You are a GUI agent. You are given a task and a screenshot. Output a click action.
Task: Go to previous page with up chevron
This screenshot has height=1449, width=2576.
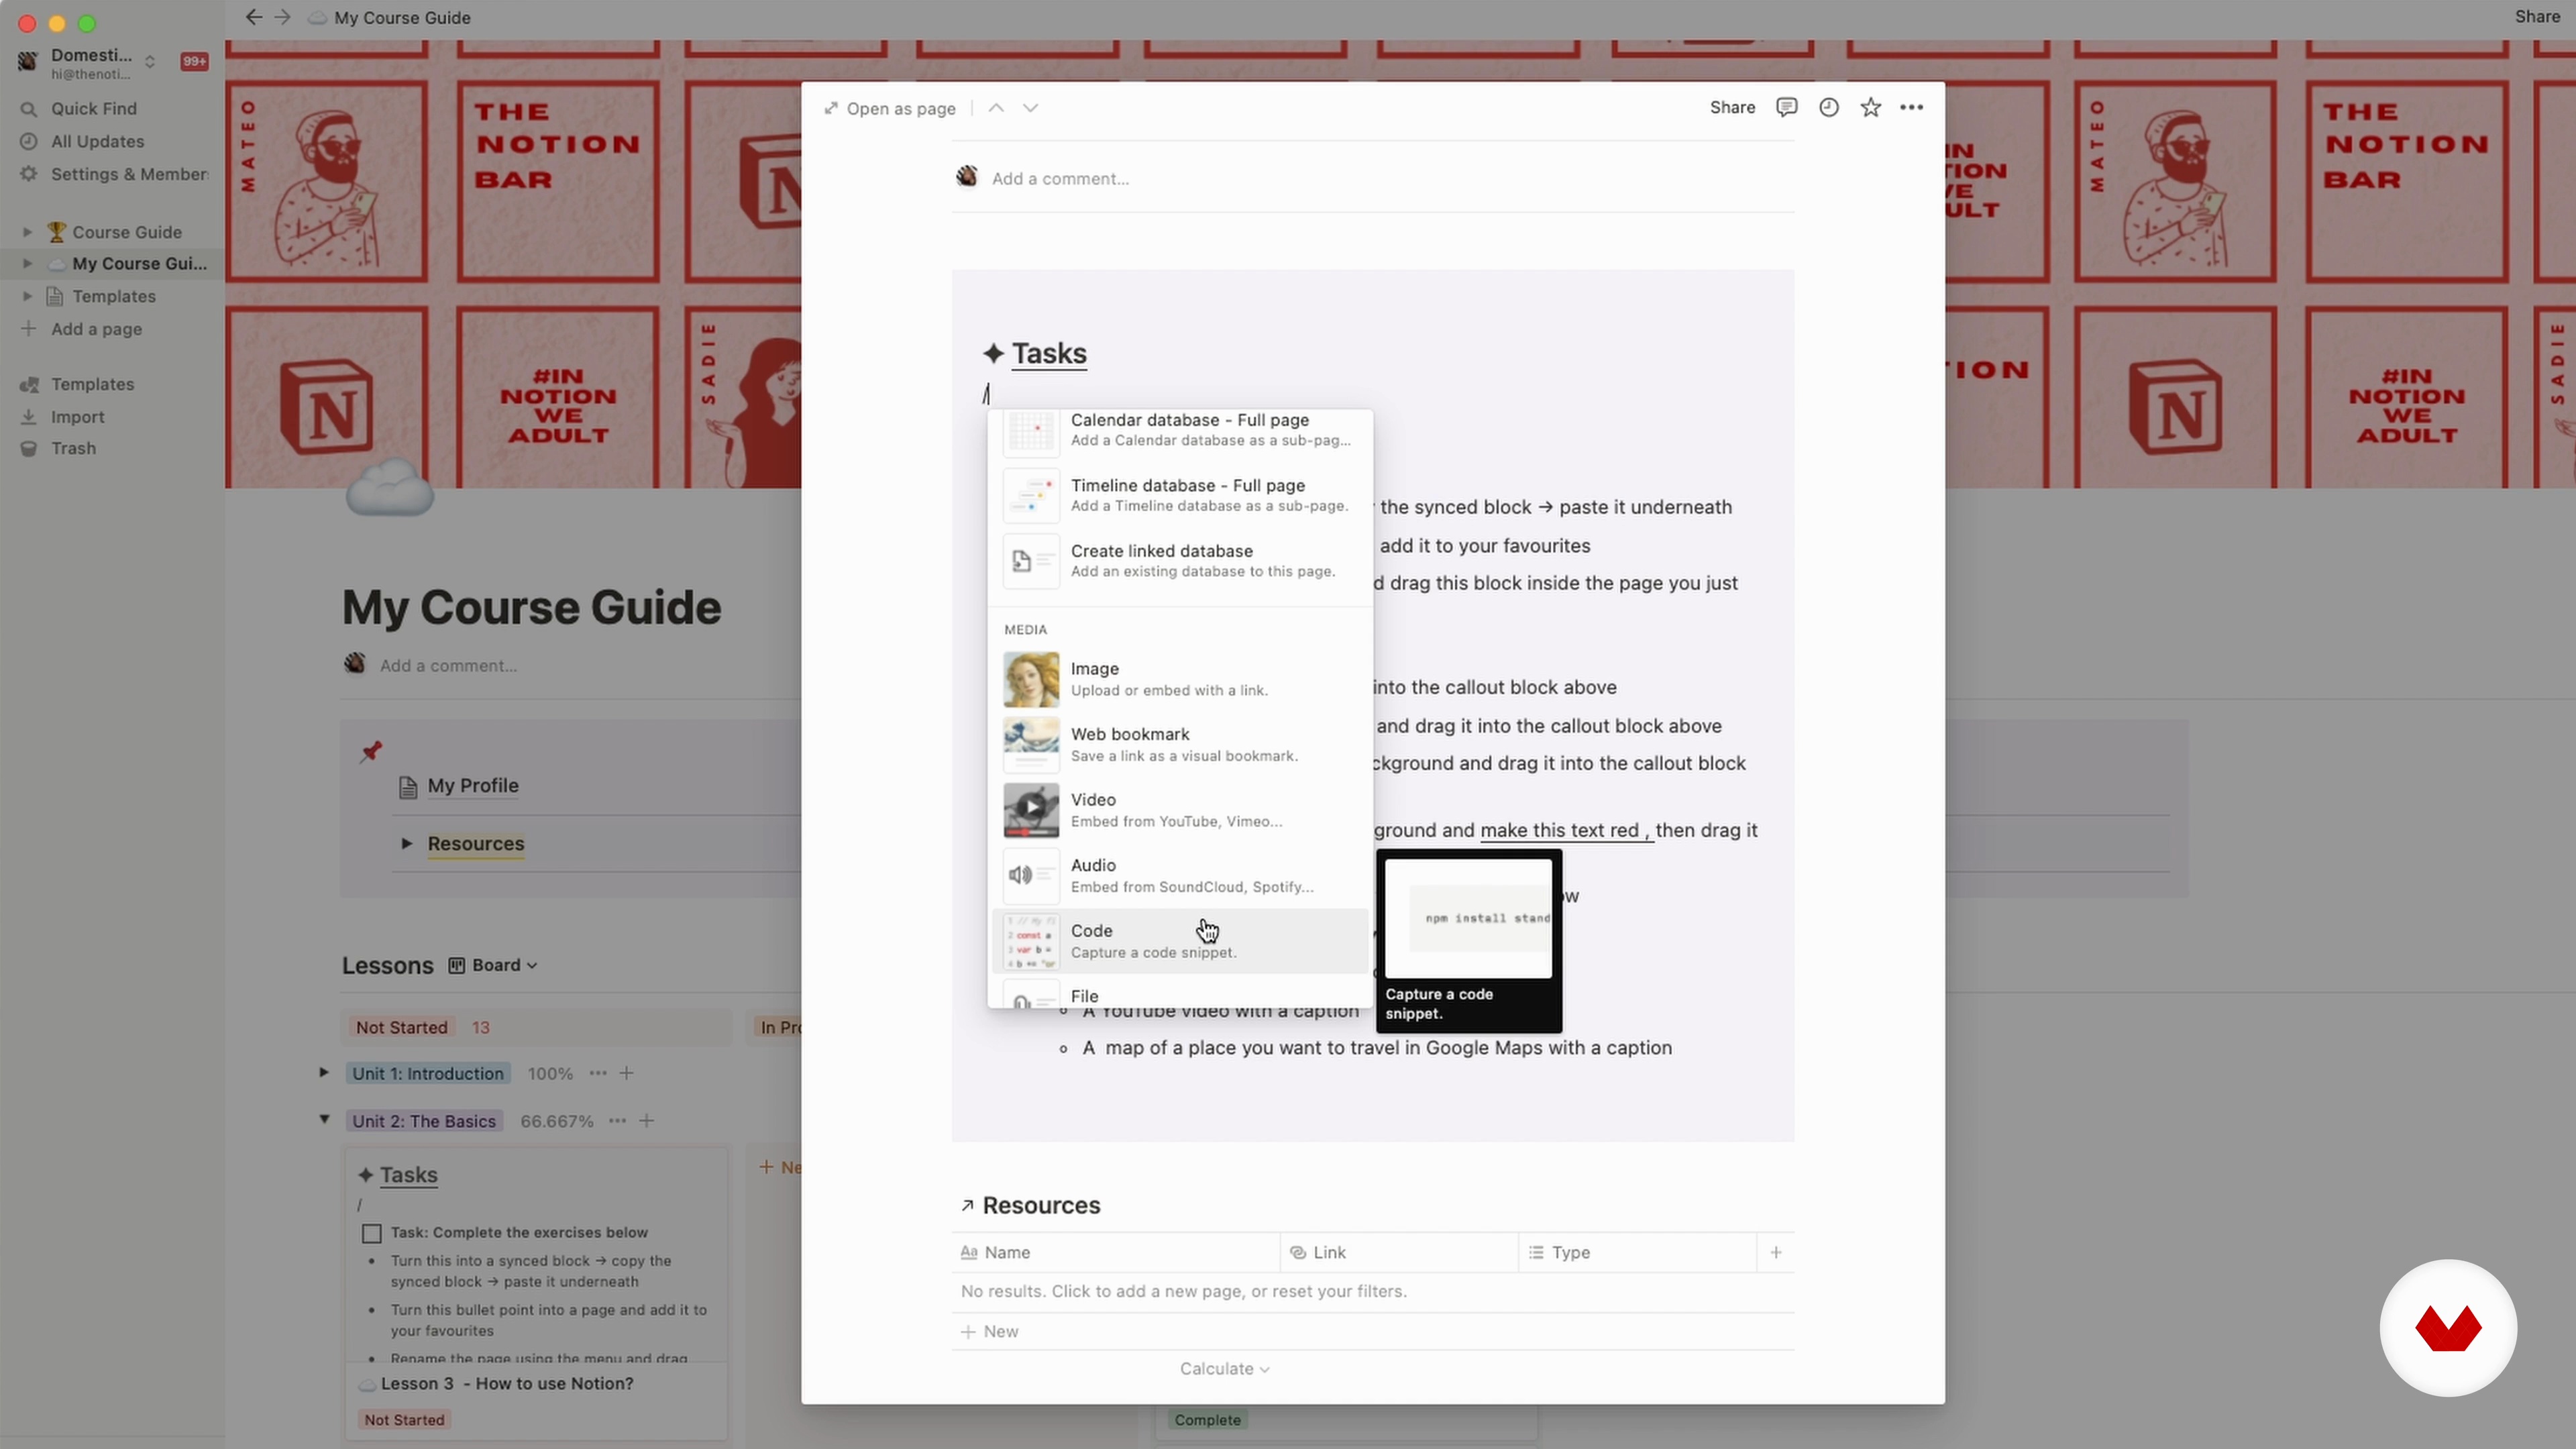click(x=996, y=107)
